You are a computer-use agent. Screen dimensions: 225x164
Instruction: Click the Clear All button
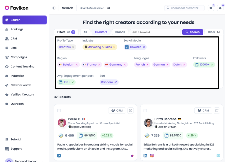tap(214, 32)
